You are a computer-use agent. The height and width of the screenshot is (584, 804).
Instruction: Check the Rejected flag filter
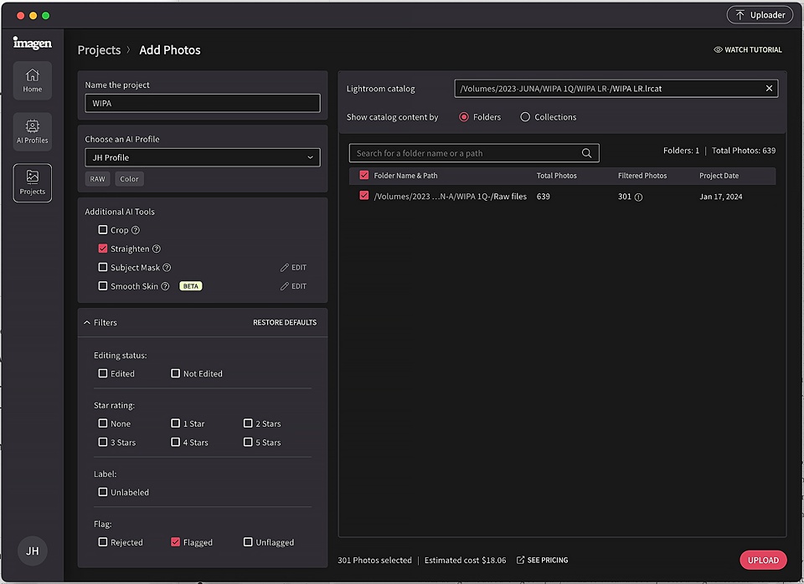[x=102, y=542]
